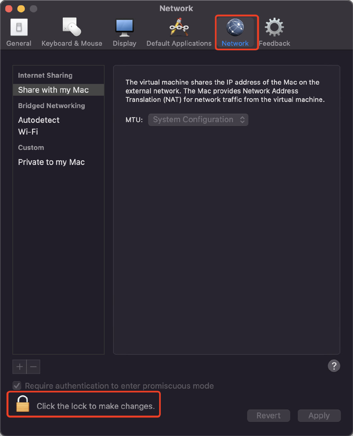Click the yellow minimize window button
The image size is (353, 436).
[21, 8]
